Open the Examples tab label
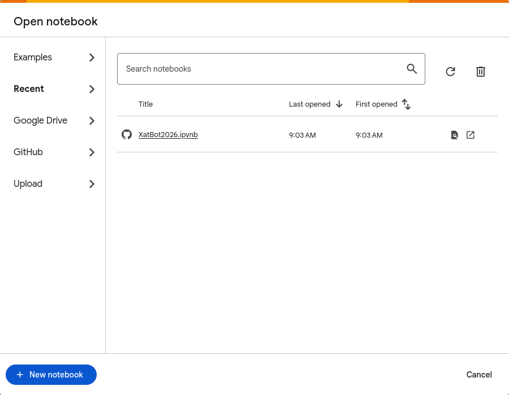 pyautogui.click(x=33, y=58)
